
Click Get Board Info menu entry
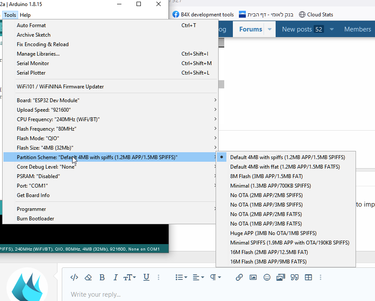tap(110, 195)
